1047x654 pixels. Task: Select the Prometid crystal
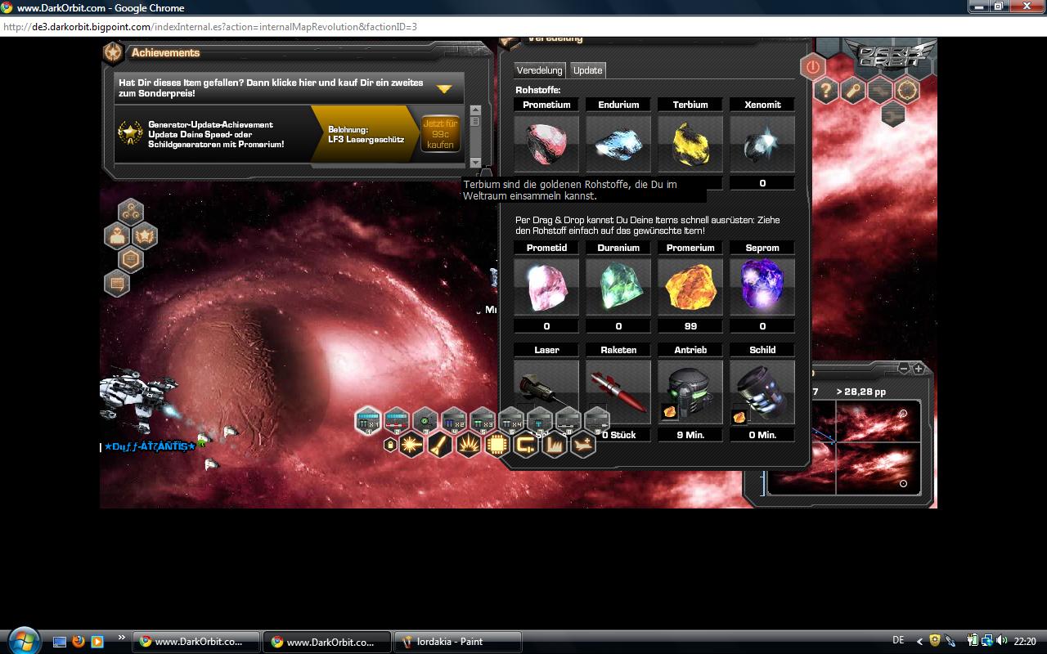pyautogui.click(x=546, y=287)
